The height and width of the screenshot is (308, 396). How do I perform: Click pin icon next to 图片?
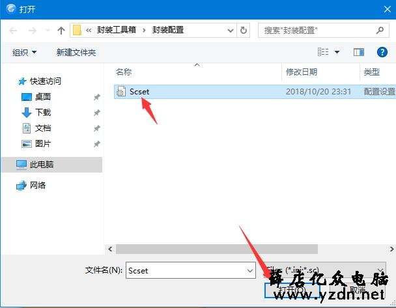tap(97, 144)
